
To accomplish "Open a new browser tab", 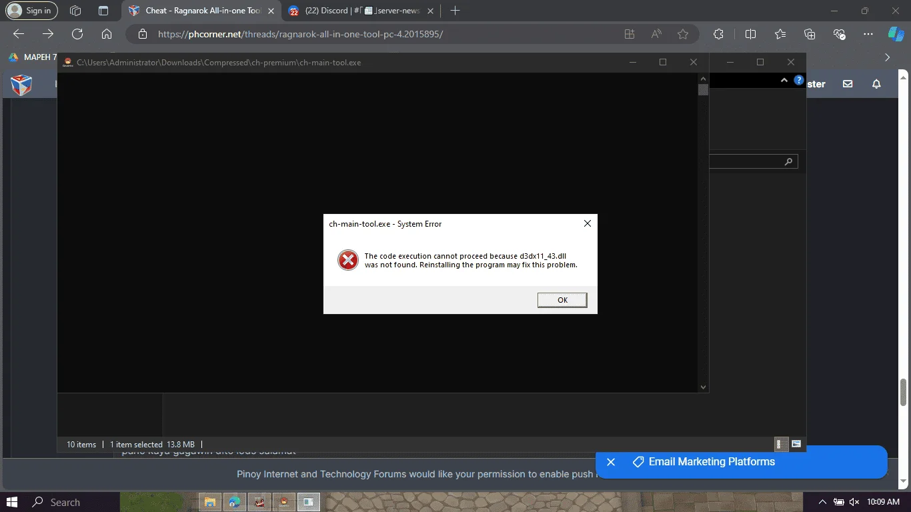I will [455, 11].
